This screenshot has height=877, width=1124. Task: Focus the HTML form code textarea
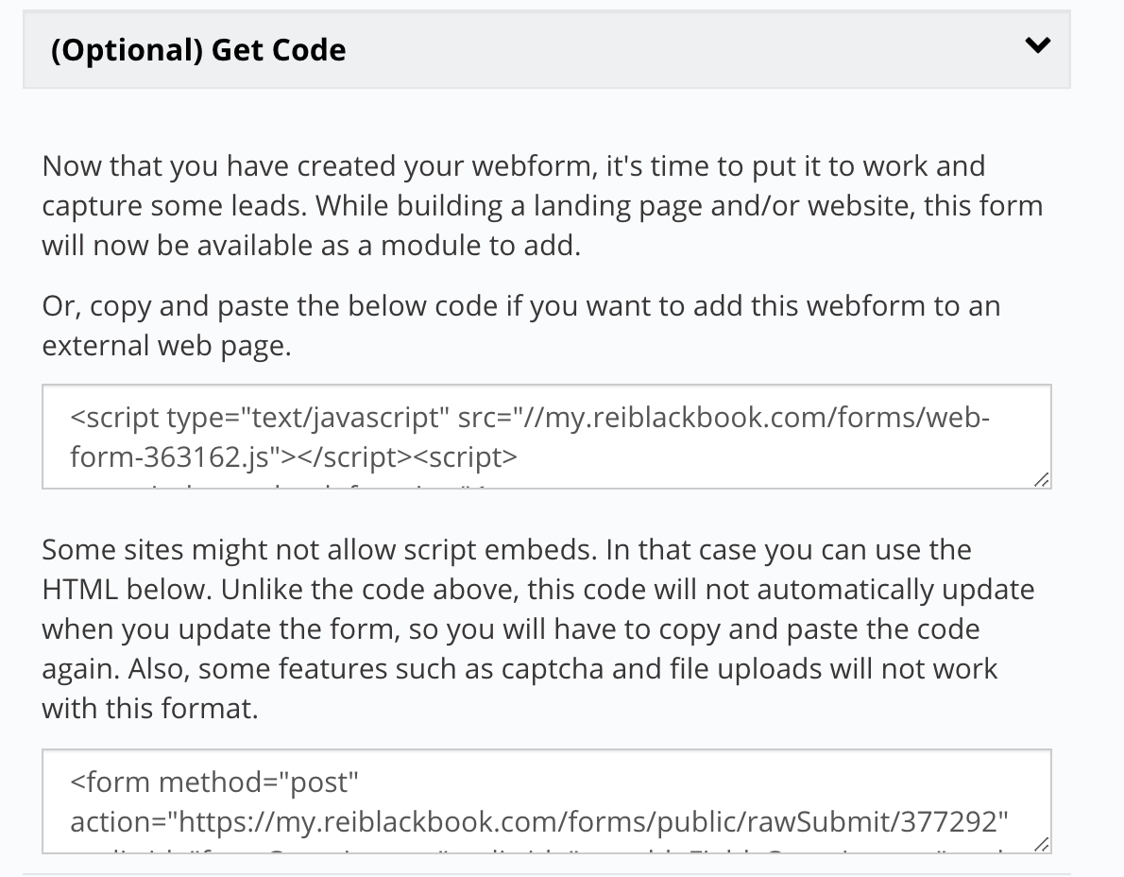(x=546, y=801)
